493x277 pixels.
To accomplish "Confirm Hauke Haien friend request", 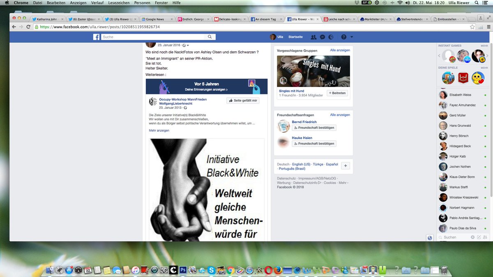I will tap(314, 144).
